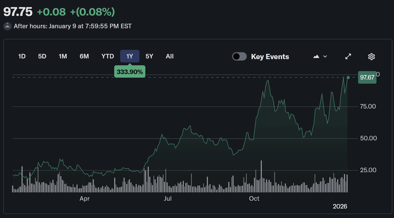
Task: Click the green dot at chart line end
Action: pyautogui.click(x=348, y=78)
